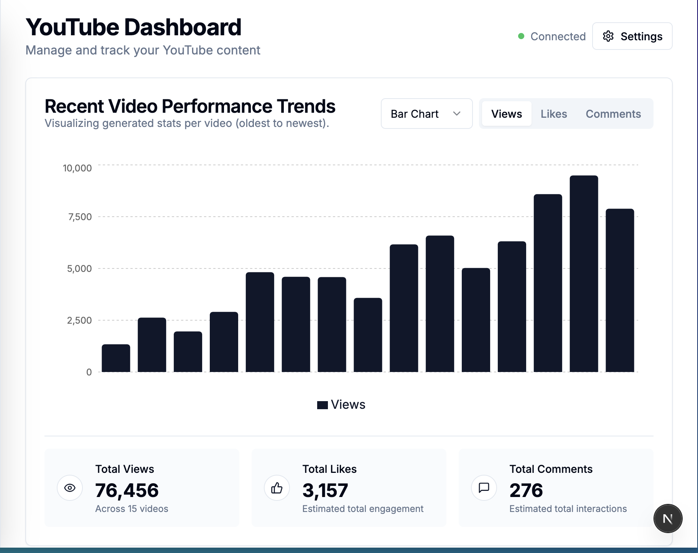Click the Across 15 videos text
Image resolution: width=698 pixels, height=553 pixels.
pyautogui.click(x=132, y=509)
